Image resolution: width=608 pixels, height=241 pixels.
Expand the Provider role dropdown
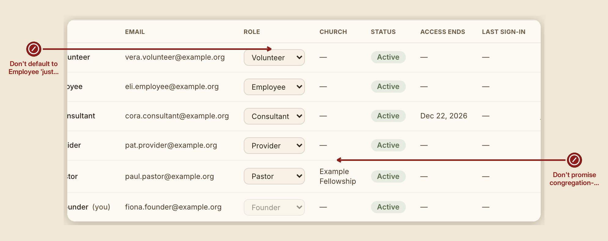click(274, 146)
